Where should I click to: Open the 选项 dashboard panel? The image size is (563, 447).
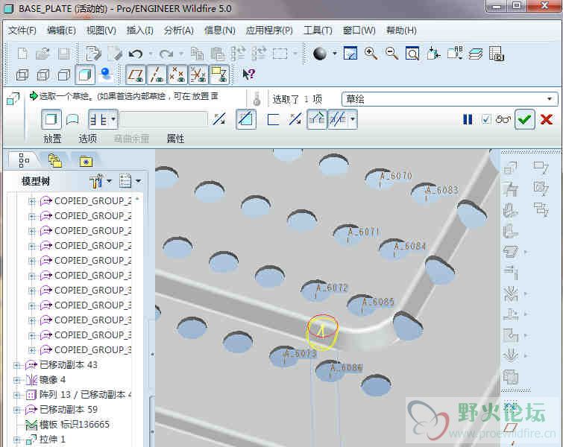pyautogui.click(x=87, y=139)
